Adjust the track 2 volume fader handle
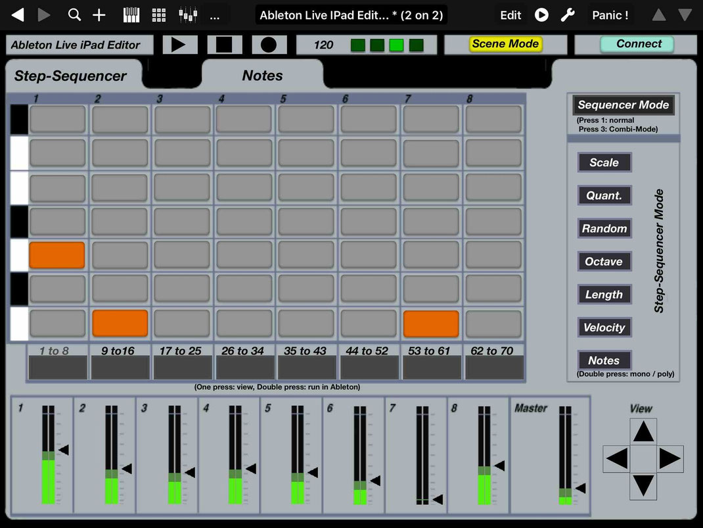 [x=127, y=469]
